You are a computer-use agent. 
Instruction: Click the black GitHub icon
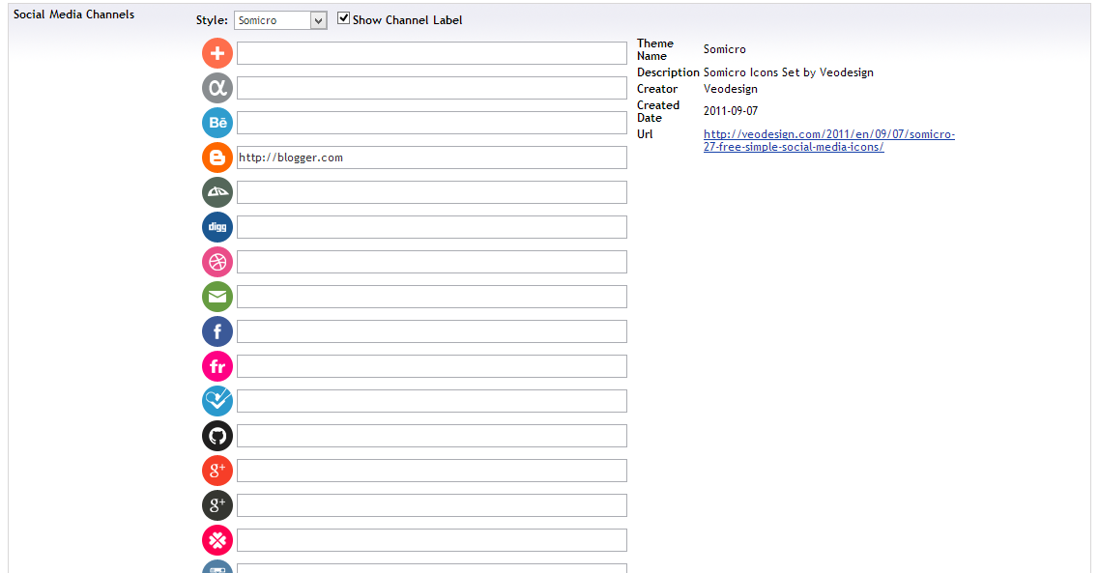click(x=217, y=436)
